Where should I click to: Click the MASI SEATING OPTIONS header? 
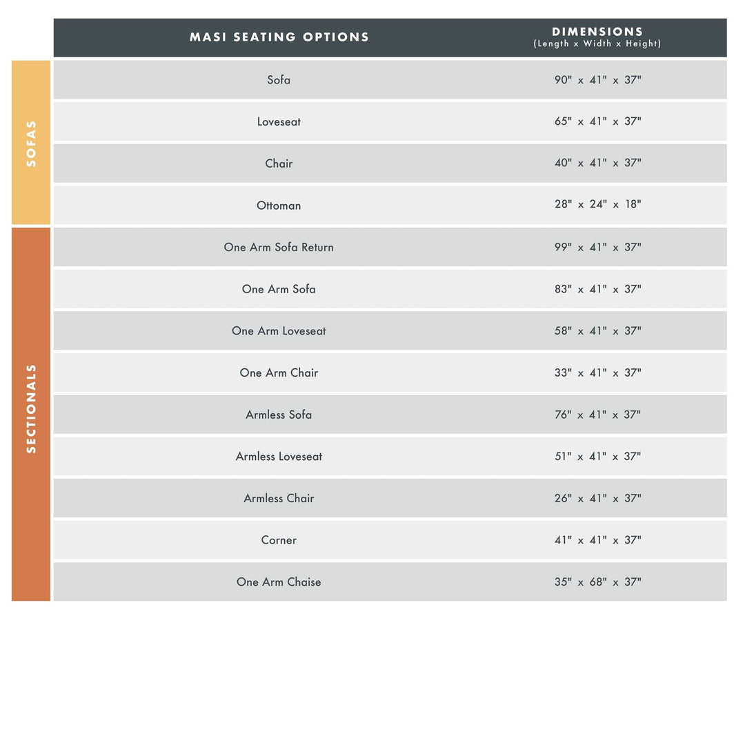click(x=279, y=37)
